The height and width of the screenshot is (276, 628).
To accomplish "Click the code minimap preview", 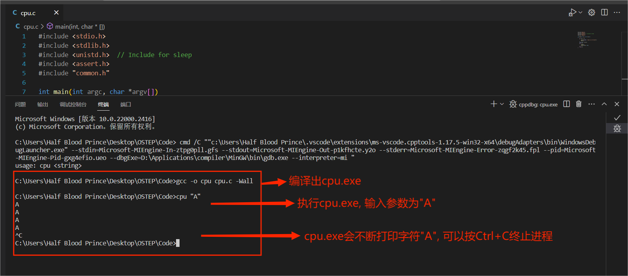I will click(587, 40).
